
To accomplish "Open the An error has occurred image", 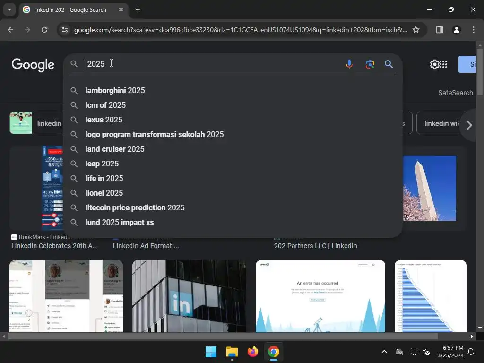I will click(320, 296).
